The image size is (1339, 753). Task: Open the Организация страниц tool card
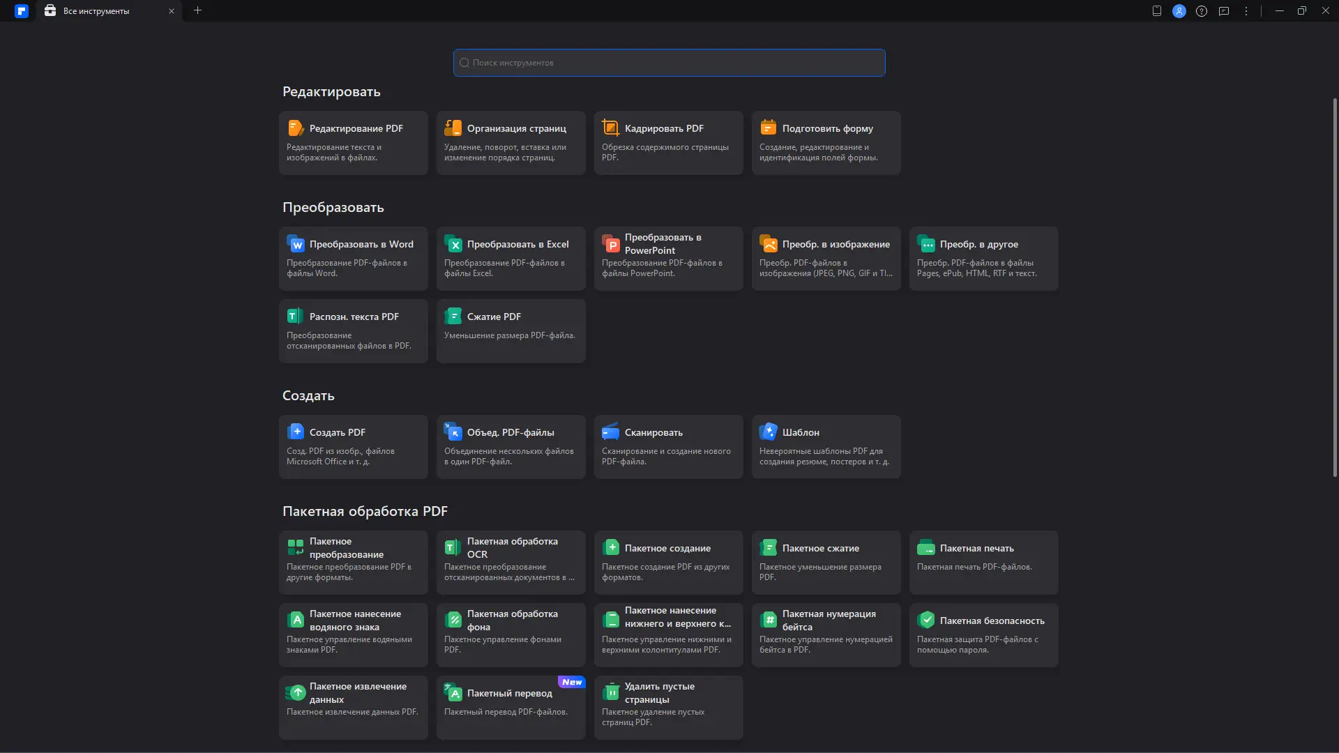tap(510, 142)
